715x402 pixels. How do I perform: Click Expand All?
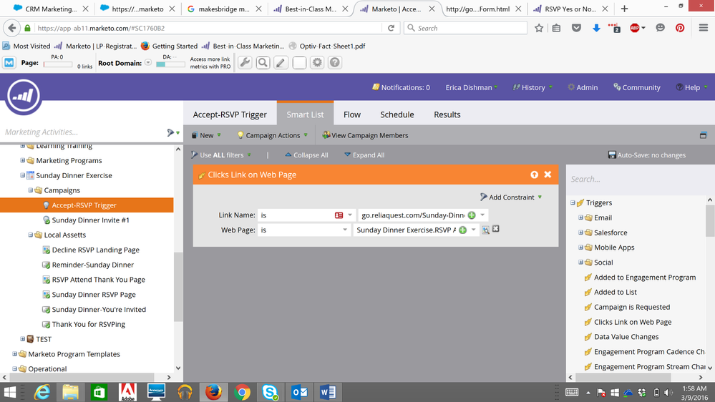coord(364,155)
